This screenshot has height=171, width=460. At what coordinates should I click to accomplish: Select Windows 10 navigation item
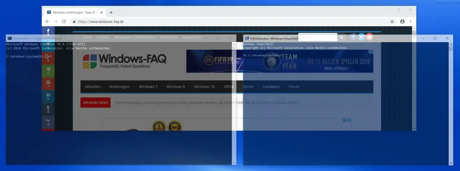coord(204,86)
